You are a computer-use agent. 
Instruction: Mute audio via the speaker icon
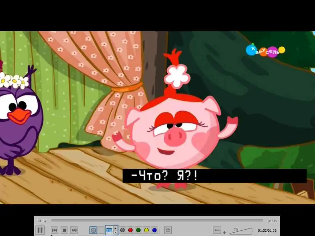[225, 233]
